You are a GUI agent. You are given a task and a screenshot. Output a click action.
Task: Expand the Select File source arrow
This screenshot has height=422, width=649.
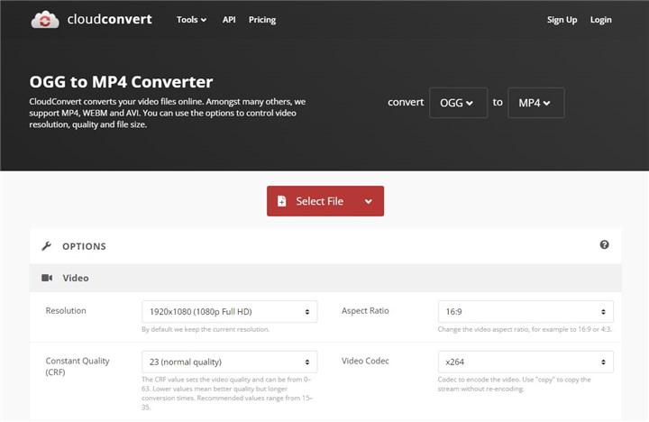click(369, 201)
